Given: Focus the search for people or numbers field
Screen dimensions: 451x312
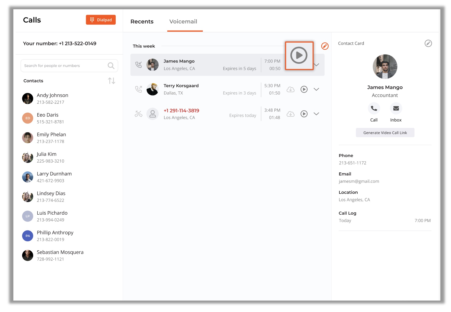Looking at the screenshot, I should pos(69,66).
